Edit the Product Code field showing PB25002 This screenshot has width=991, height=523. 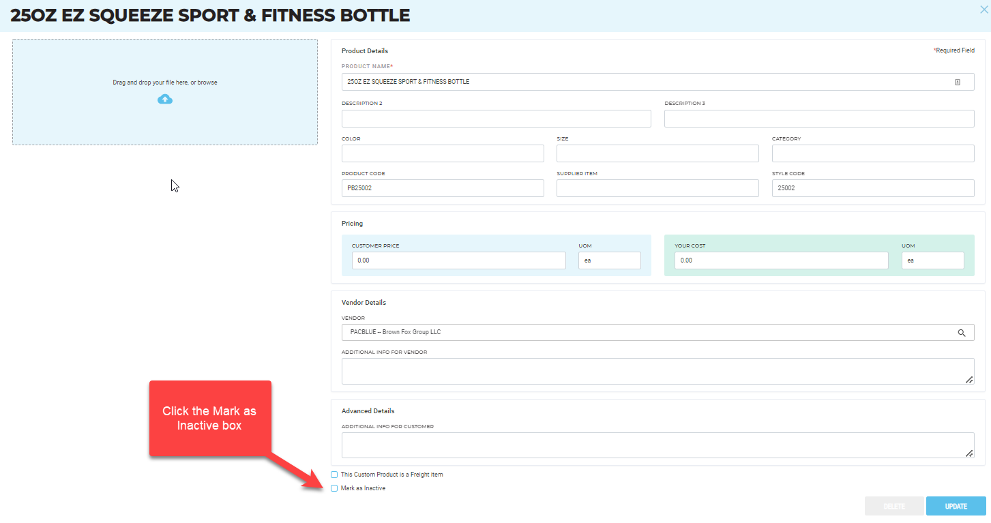[x=442, y=188]
